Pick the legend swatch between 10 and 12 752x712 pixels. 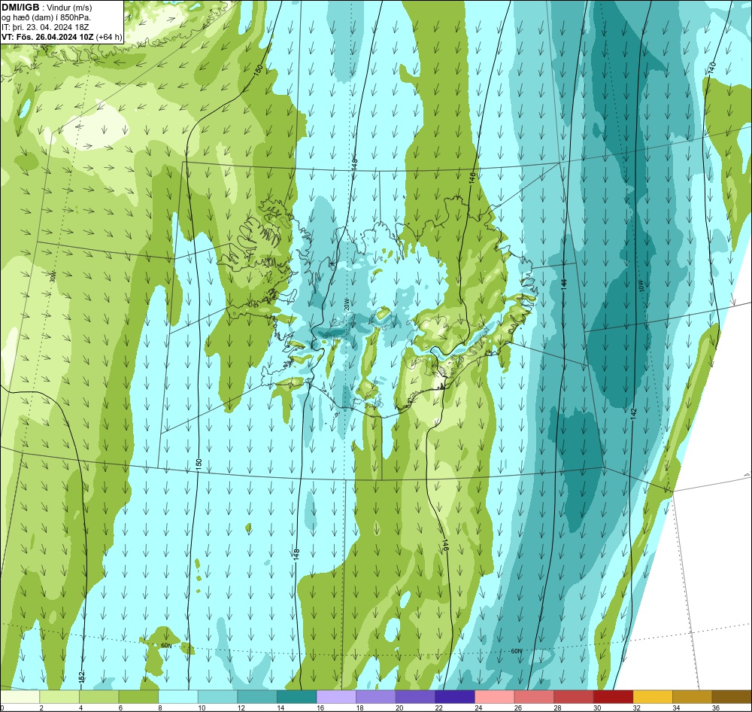(x=218, y=697)
